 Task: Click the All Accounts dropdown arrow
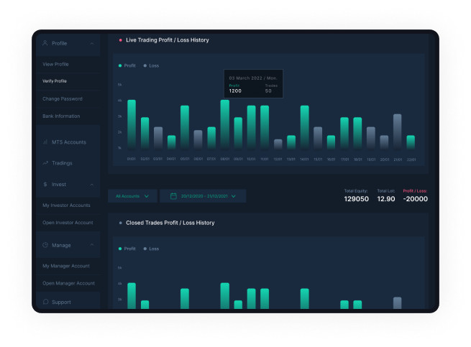[x=147, y=196]
